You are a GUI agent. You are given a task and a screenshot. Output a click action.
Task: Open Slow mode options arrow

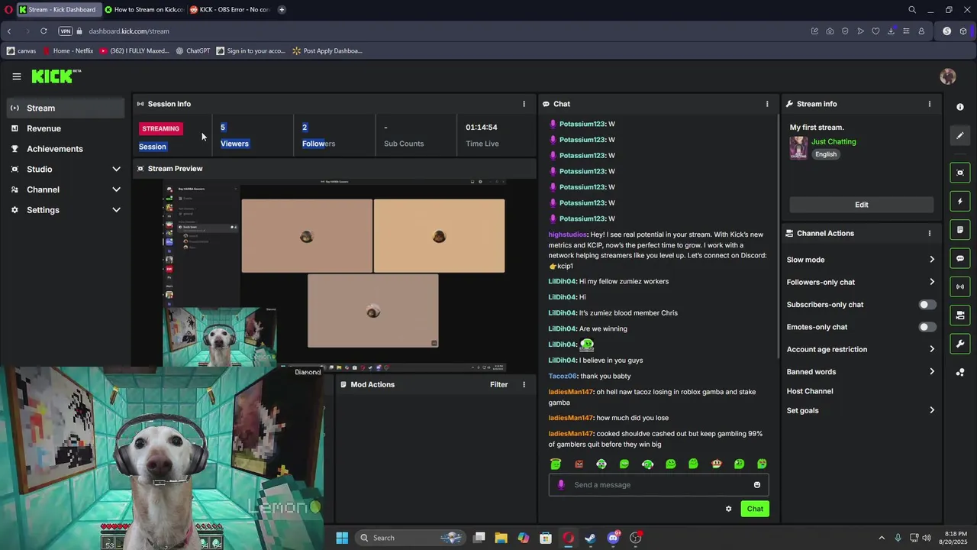pos(931,260)
